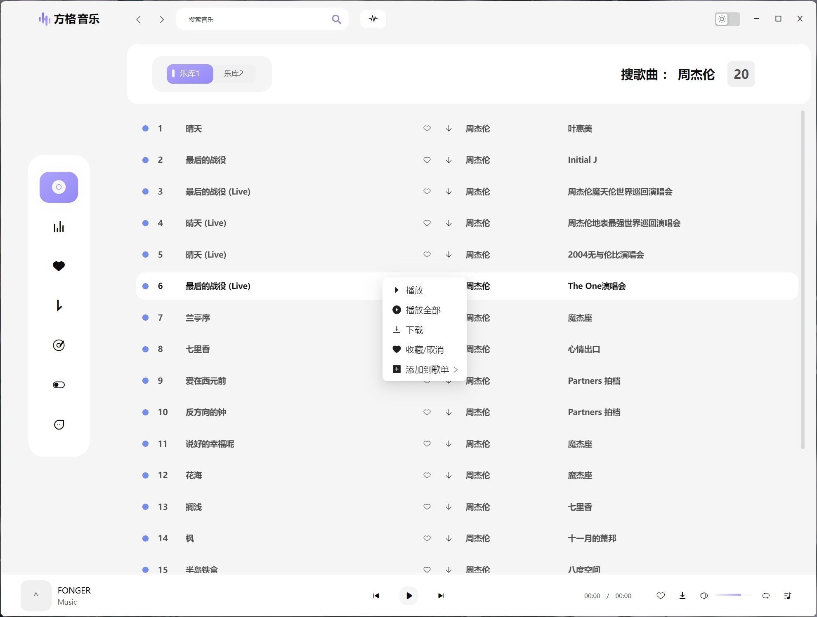Screen dimensions: 817x617
Task: Open artist 周杰伦 in row 2
Action: (478, 160)
